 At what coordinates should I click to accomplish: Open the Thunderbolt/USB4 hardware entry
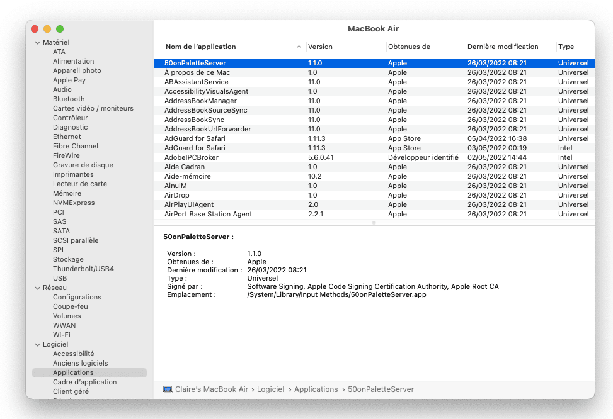(x=83, y=269)
